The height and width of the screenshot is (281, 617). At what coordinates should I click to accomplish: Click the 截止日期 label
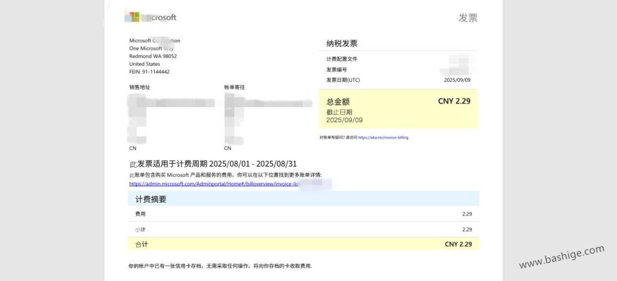(x=339, y=113)
